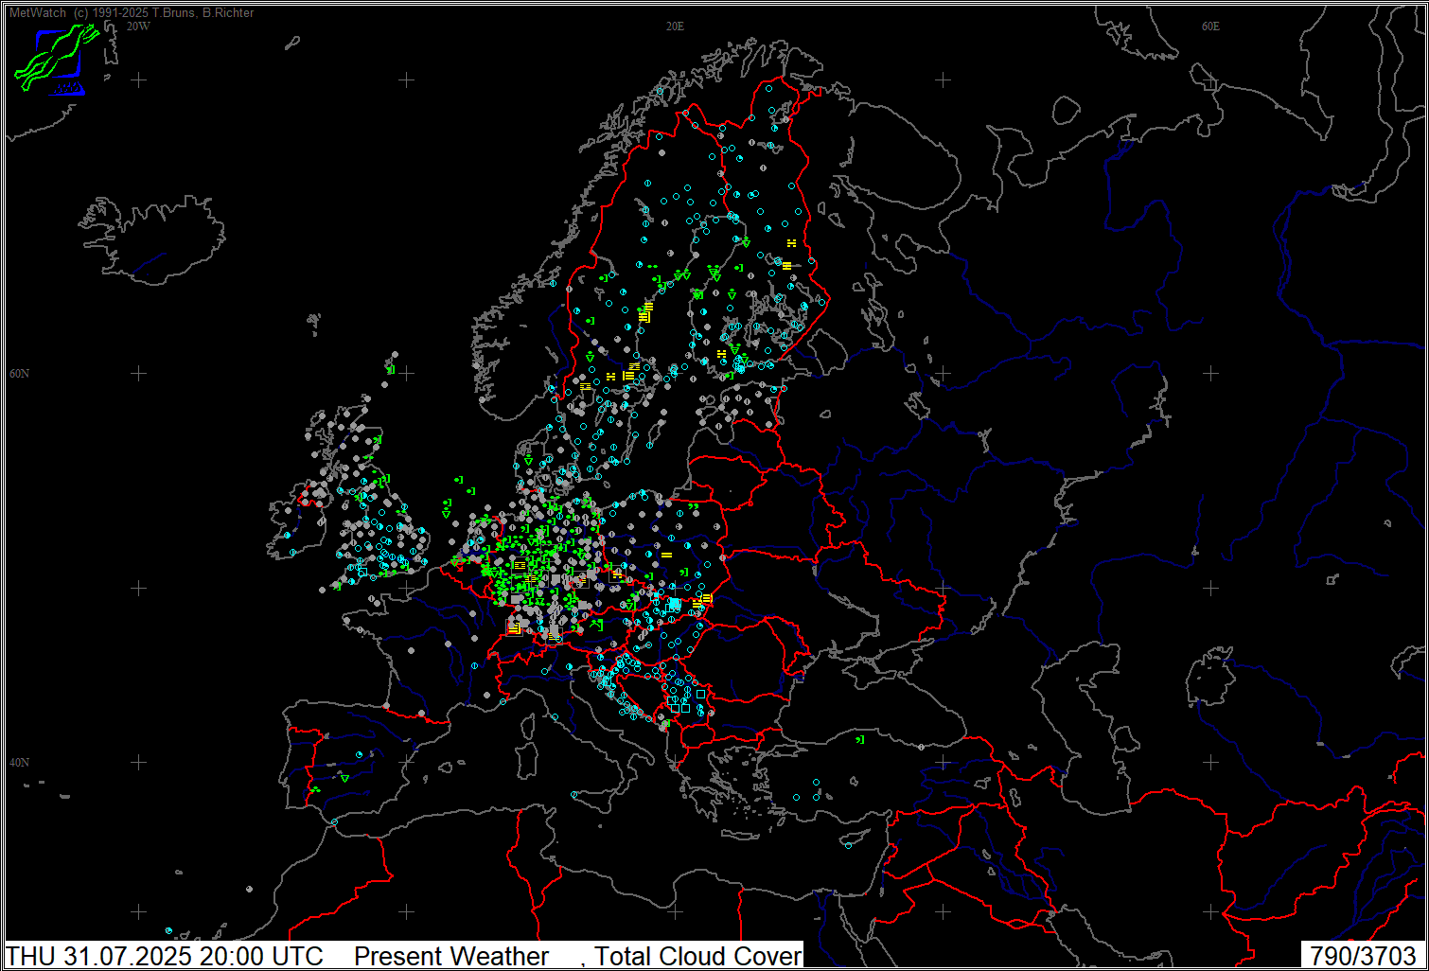
Task: Click the gray station dot off Morocco
Action: pyautogui.click(x=249, y=889)
